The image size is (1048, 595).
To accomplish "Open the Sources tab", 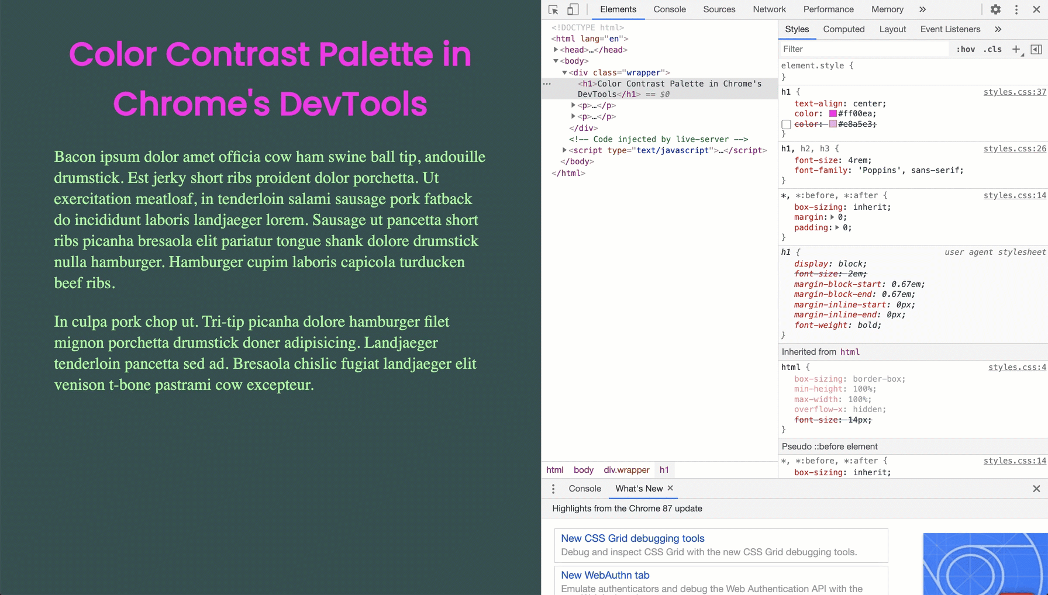I will [719, 9].
